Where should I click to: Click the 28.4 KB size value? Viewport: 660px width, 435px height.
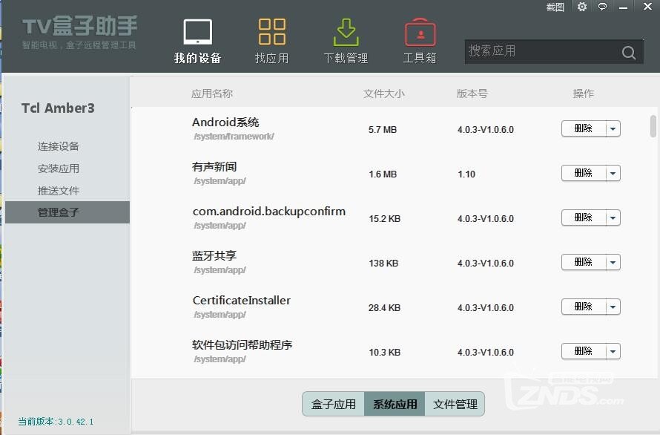pos(384,308)
